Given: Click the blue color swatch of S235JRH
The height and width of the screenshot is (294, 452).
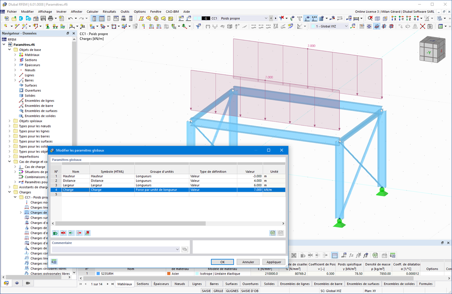Looking at the screenshot, I should click(98, 274).
